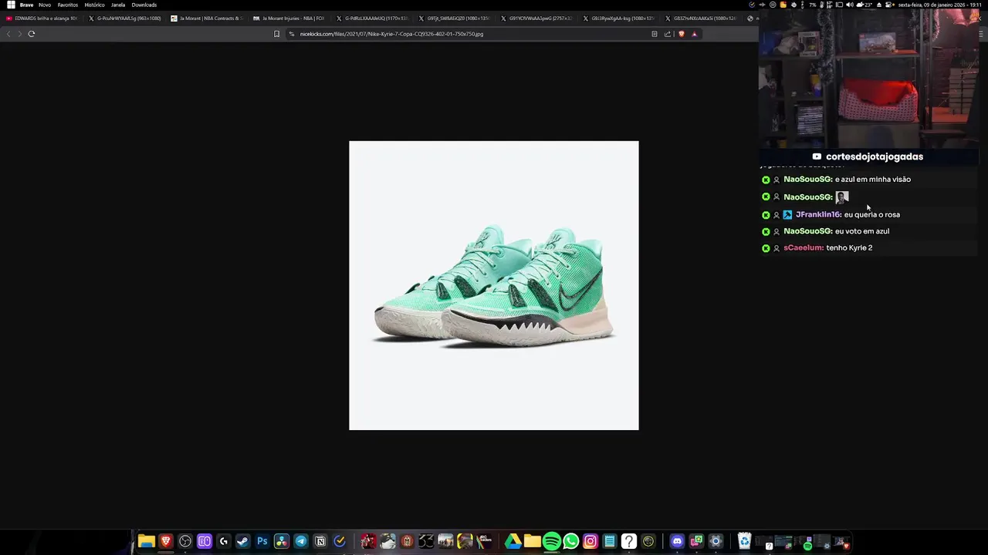The height and width of the screenshot is (555, 988).
Task: Open Instagram from the dock
Action: point(590,541)
